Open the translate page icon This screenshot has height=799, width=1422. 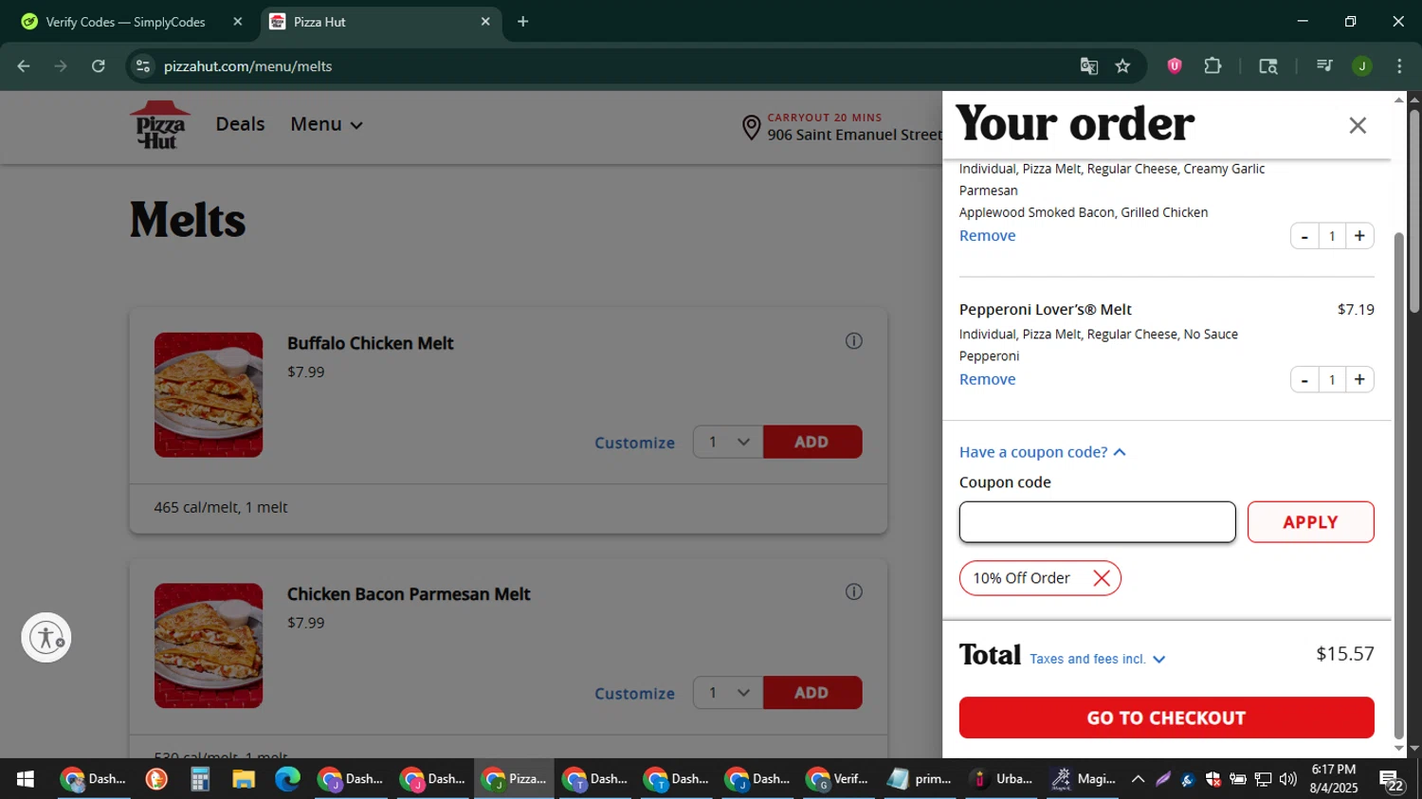coord(1088,66)
